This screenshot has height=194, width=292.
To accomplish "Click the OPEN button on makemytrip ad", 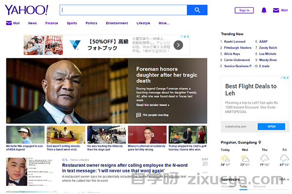I will point(272,127).
